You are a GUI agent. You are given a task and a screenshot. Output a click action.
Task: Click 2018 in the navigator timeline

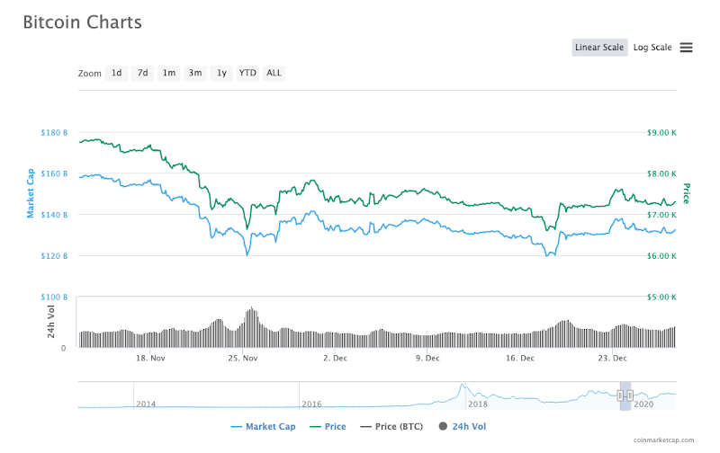click(478, 404)
